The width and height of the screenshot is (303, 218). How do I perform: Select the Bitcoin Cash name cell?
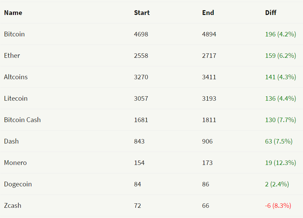point(22,120)
